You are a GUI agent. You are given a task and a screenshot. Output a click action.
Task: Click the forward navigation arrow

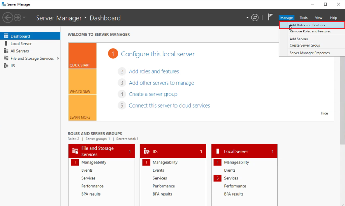tap(18, 18)
